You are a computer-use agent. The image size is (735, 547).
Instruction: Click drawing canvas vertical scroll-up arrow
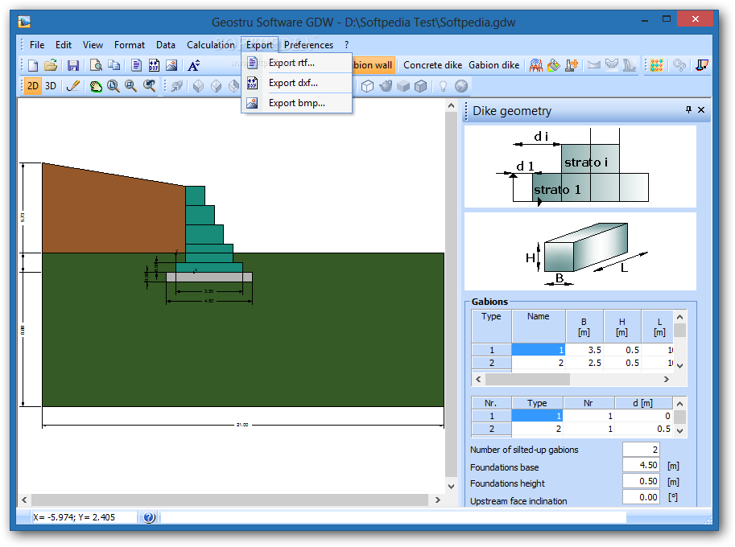451,106
